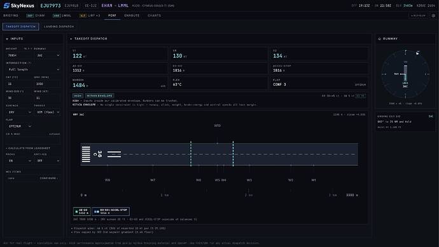Image resolution: width=439 pixels, height=247 pixels.
Task: Click the wind arrow on the runway compass
Action: 418,53
